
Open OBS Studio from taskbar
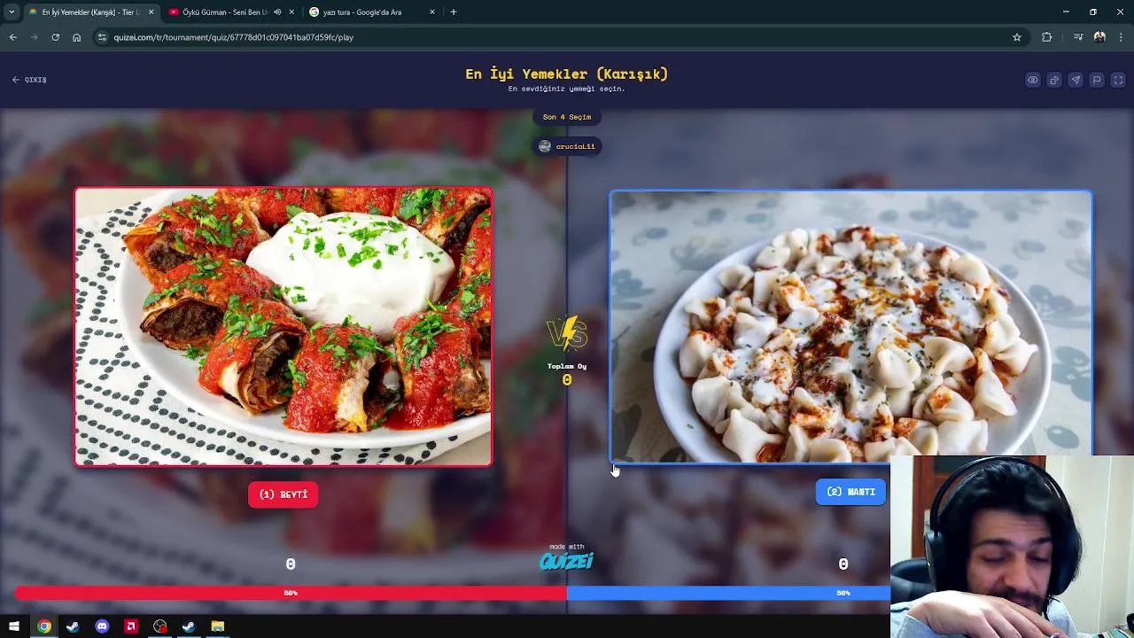click(159, 626)
